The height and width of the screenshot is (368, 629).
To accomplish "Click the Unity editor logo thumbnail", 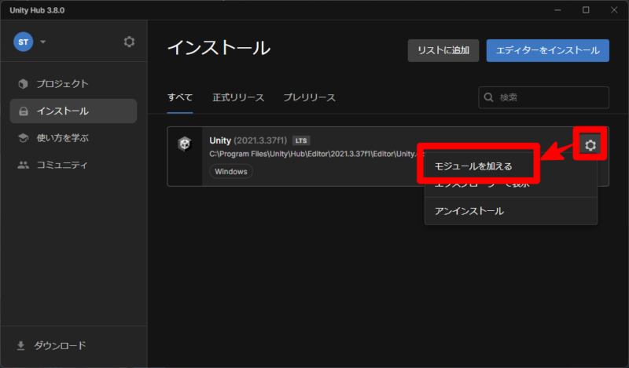I will pos(185,145).
